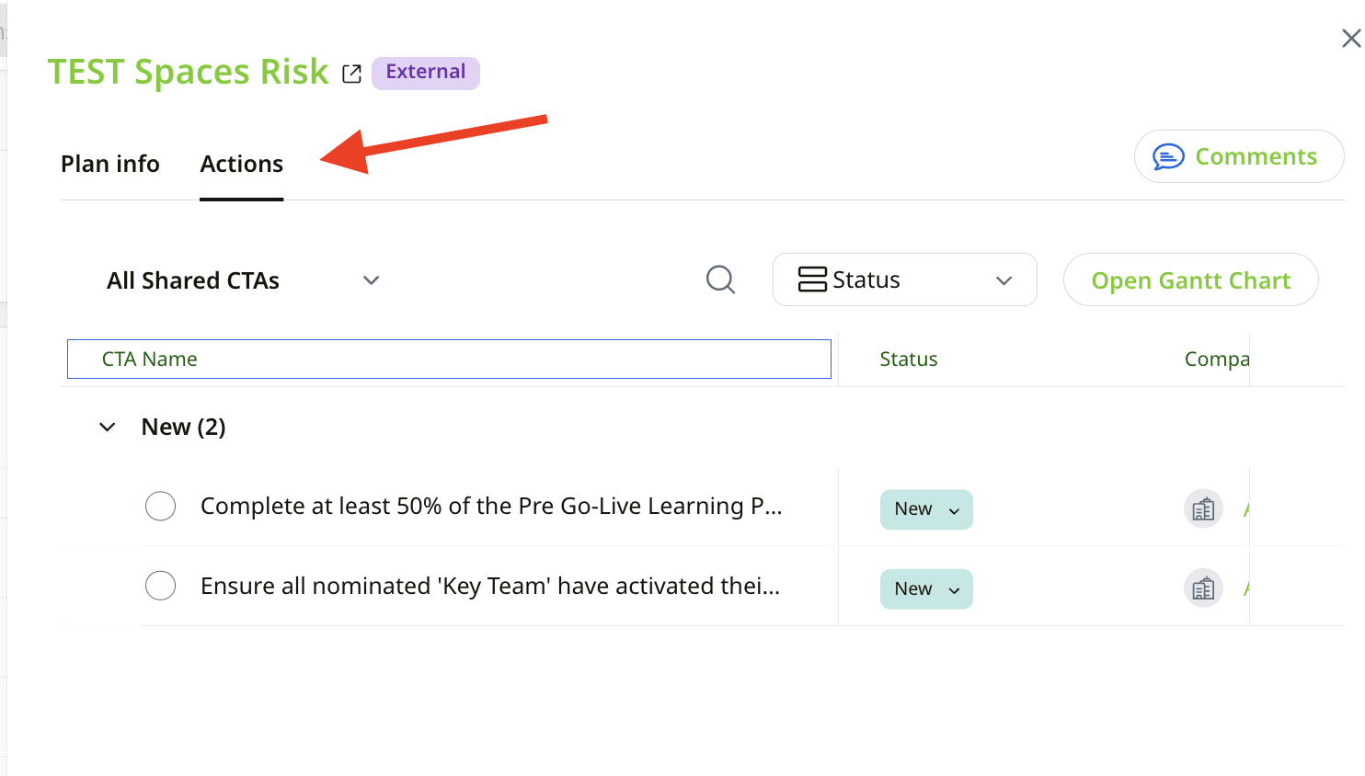Viewport: 1365px width, 776px height.
Task: Click company icon in the Ensure row
Action: 1202,588
